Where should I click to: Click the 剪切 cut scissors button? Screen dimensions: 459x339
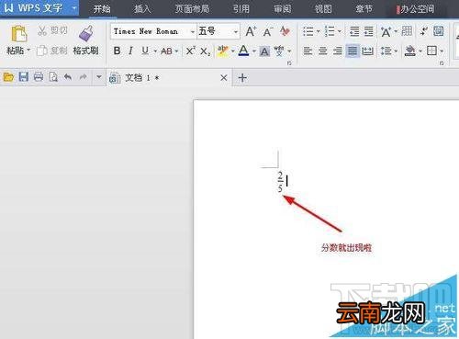point(52,30)
